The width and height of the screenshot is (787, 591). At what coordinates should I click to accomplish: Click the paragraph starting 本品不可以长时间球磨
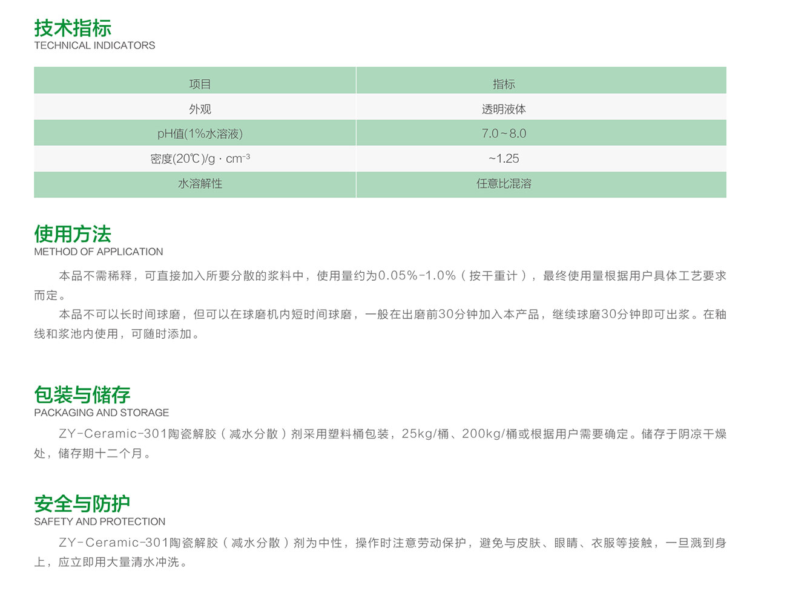pos(380,324)
